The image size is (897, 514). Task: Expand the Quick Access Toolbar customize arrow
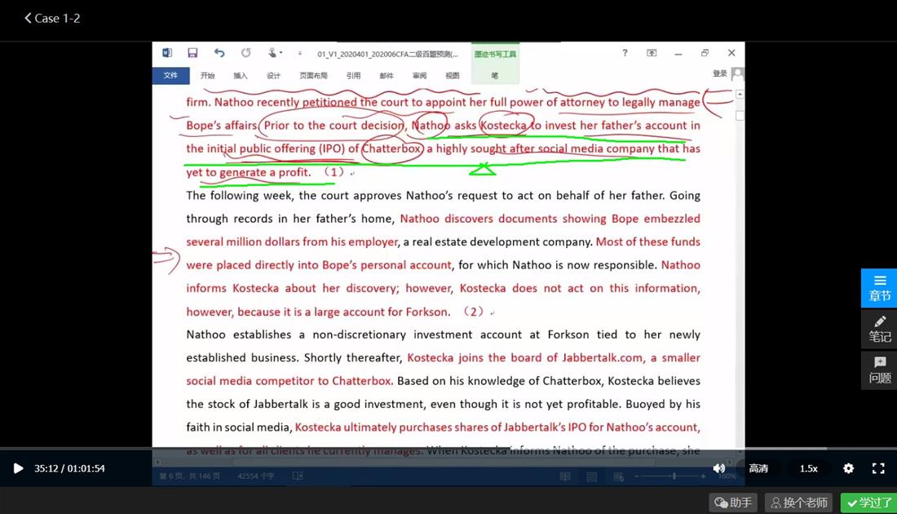point(300,53)
